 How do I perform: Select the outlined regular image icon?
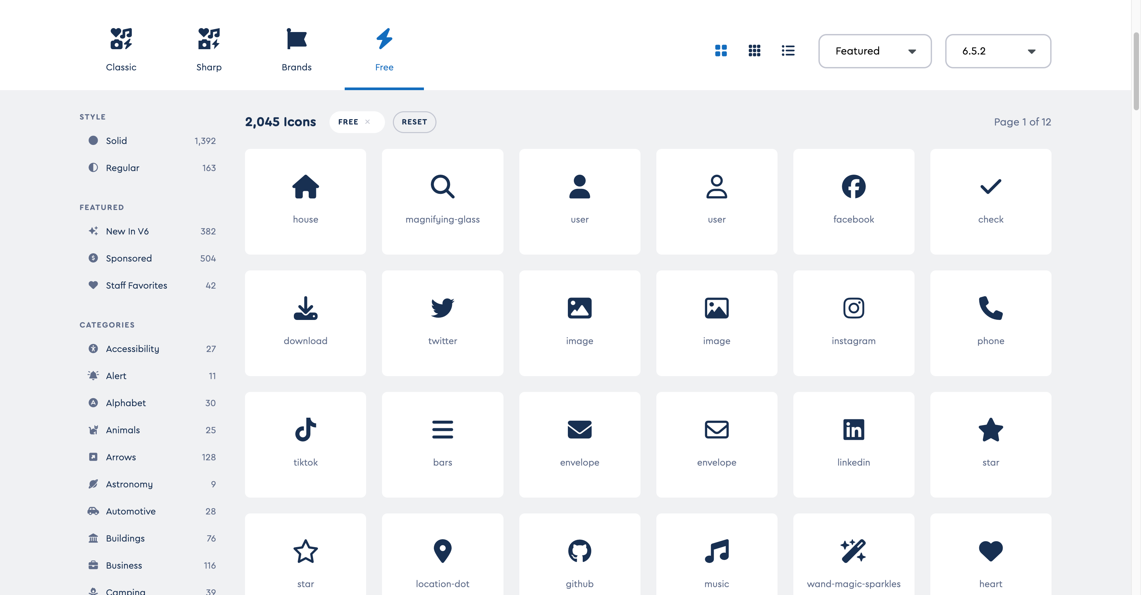click(716, 323)
